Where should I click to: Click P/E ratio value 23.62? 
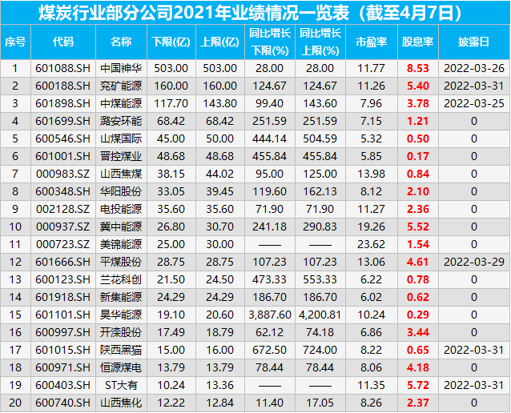[x=371, y=244]
